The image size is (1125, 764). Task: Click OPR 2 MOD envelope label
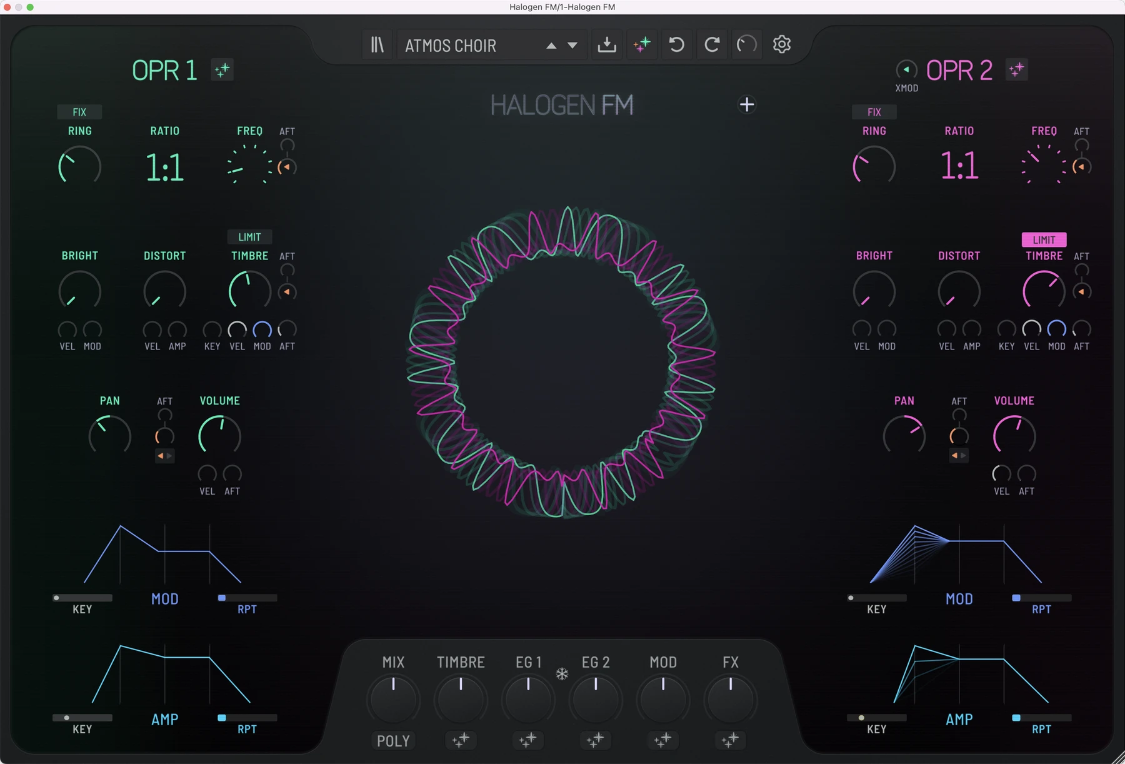click(x=959, y=599)
